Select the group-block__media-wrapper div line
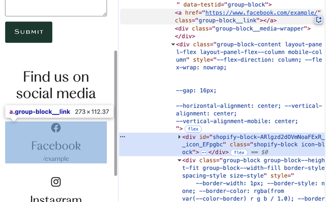 [243, 28]
